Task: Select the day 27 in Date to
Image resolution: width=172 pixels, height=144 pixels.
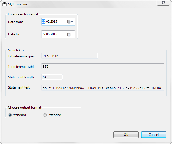Action: (x=44, y=34)
